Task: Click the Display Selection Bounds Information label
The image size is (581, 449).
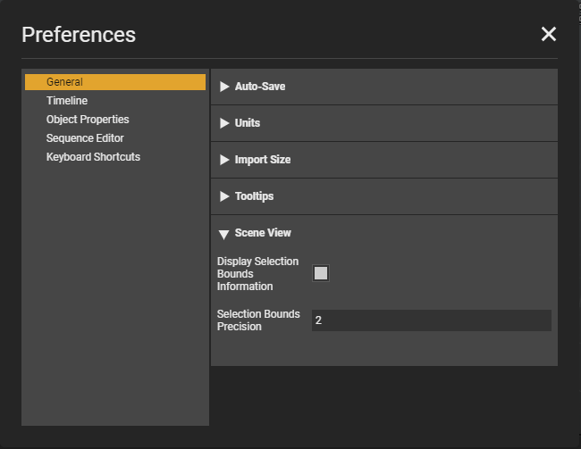Action: point(257,274)
